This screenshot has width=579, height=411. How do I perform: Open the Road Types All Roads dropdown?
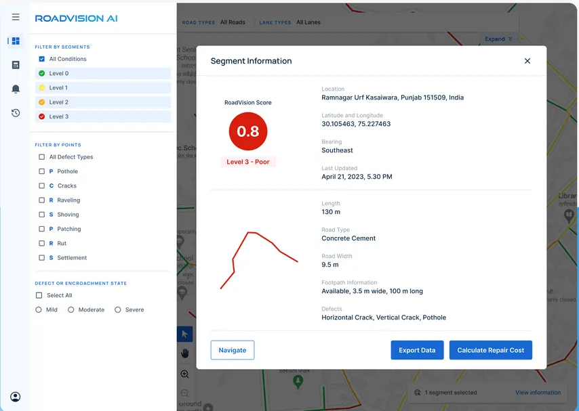click(233, 22)
